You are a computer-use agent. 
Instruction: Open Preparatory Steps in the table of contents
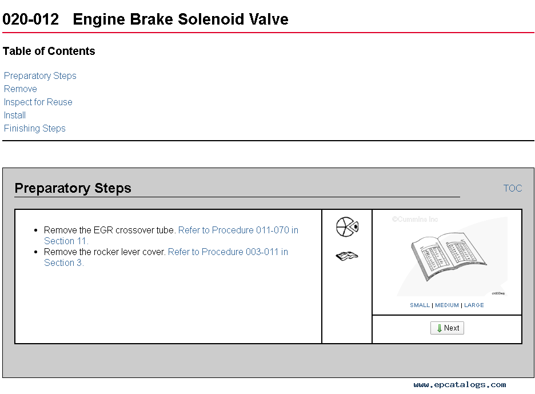tap(40, 75)
